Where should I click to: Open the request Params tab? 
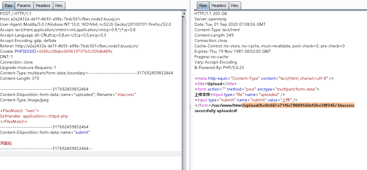point(24,5)
